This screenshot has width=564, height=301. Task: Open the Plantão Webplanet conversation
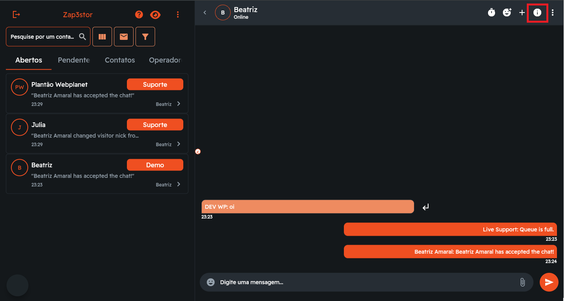tap(78, 92)
